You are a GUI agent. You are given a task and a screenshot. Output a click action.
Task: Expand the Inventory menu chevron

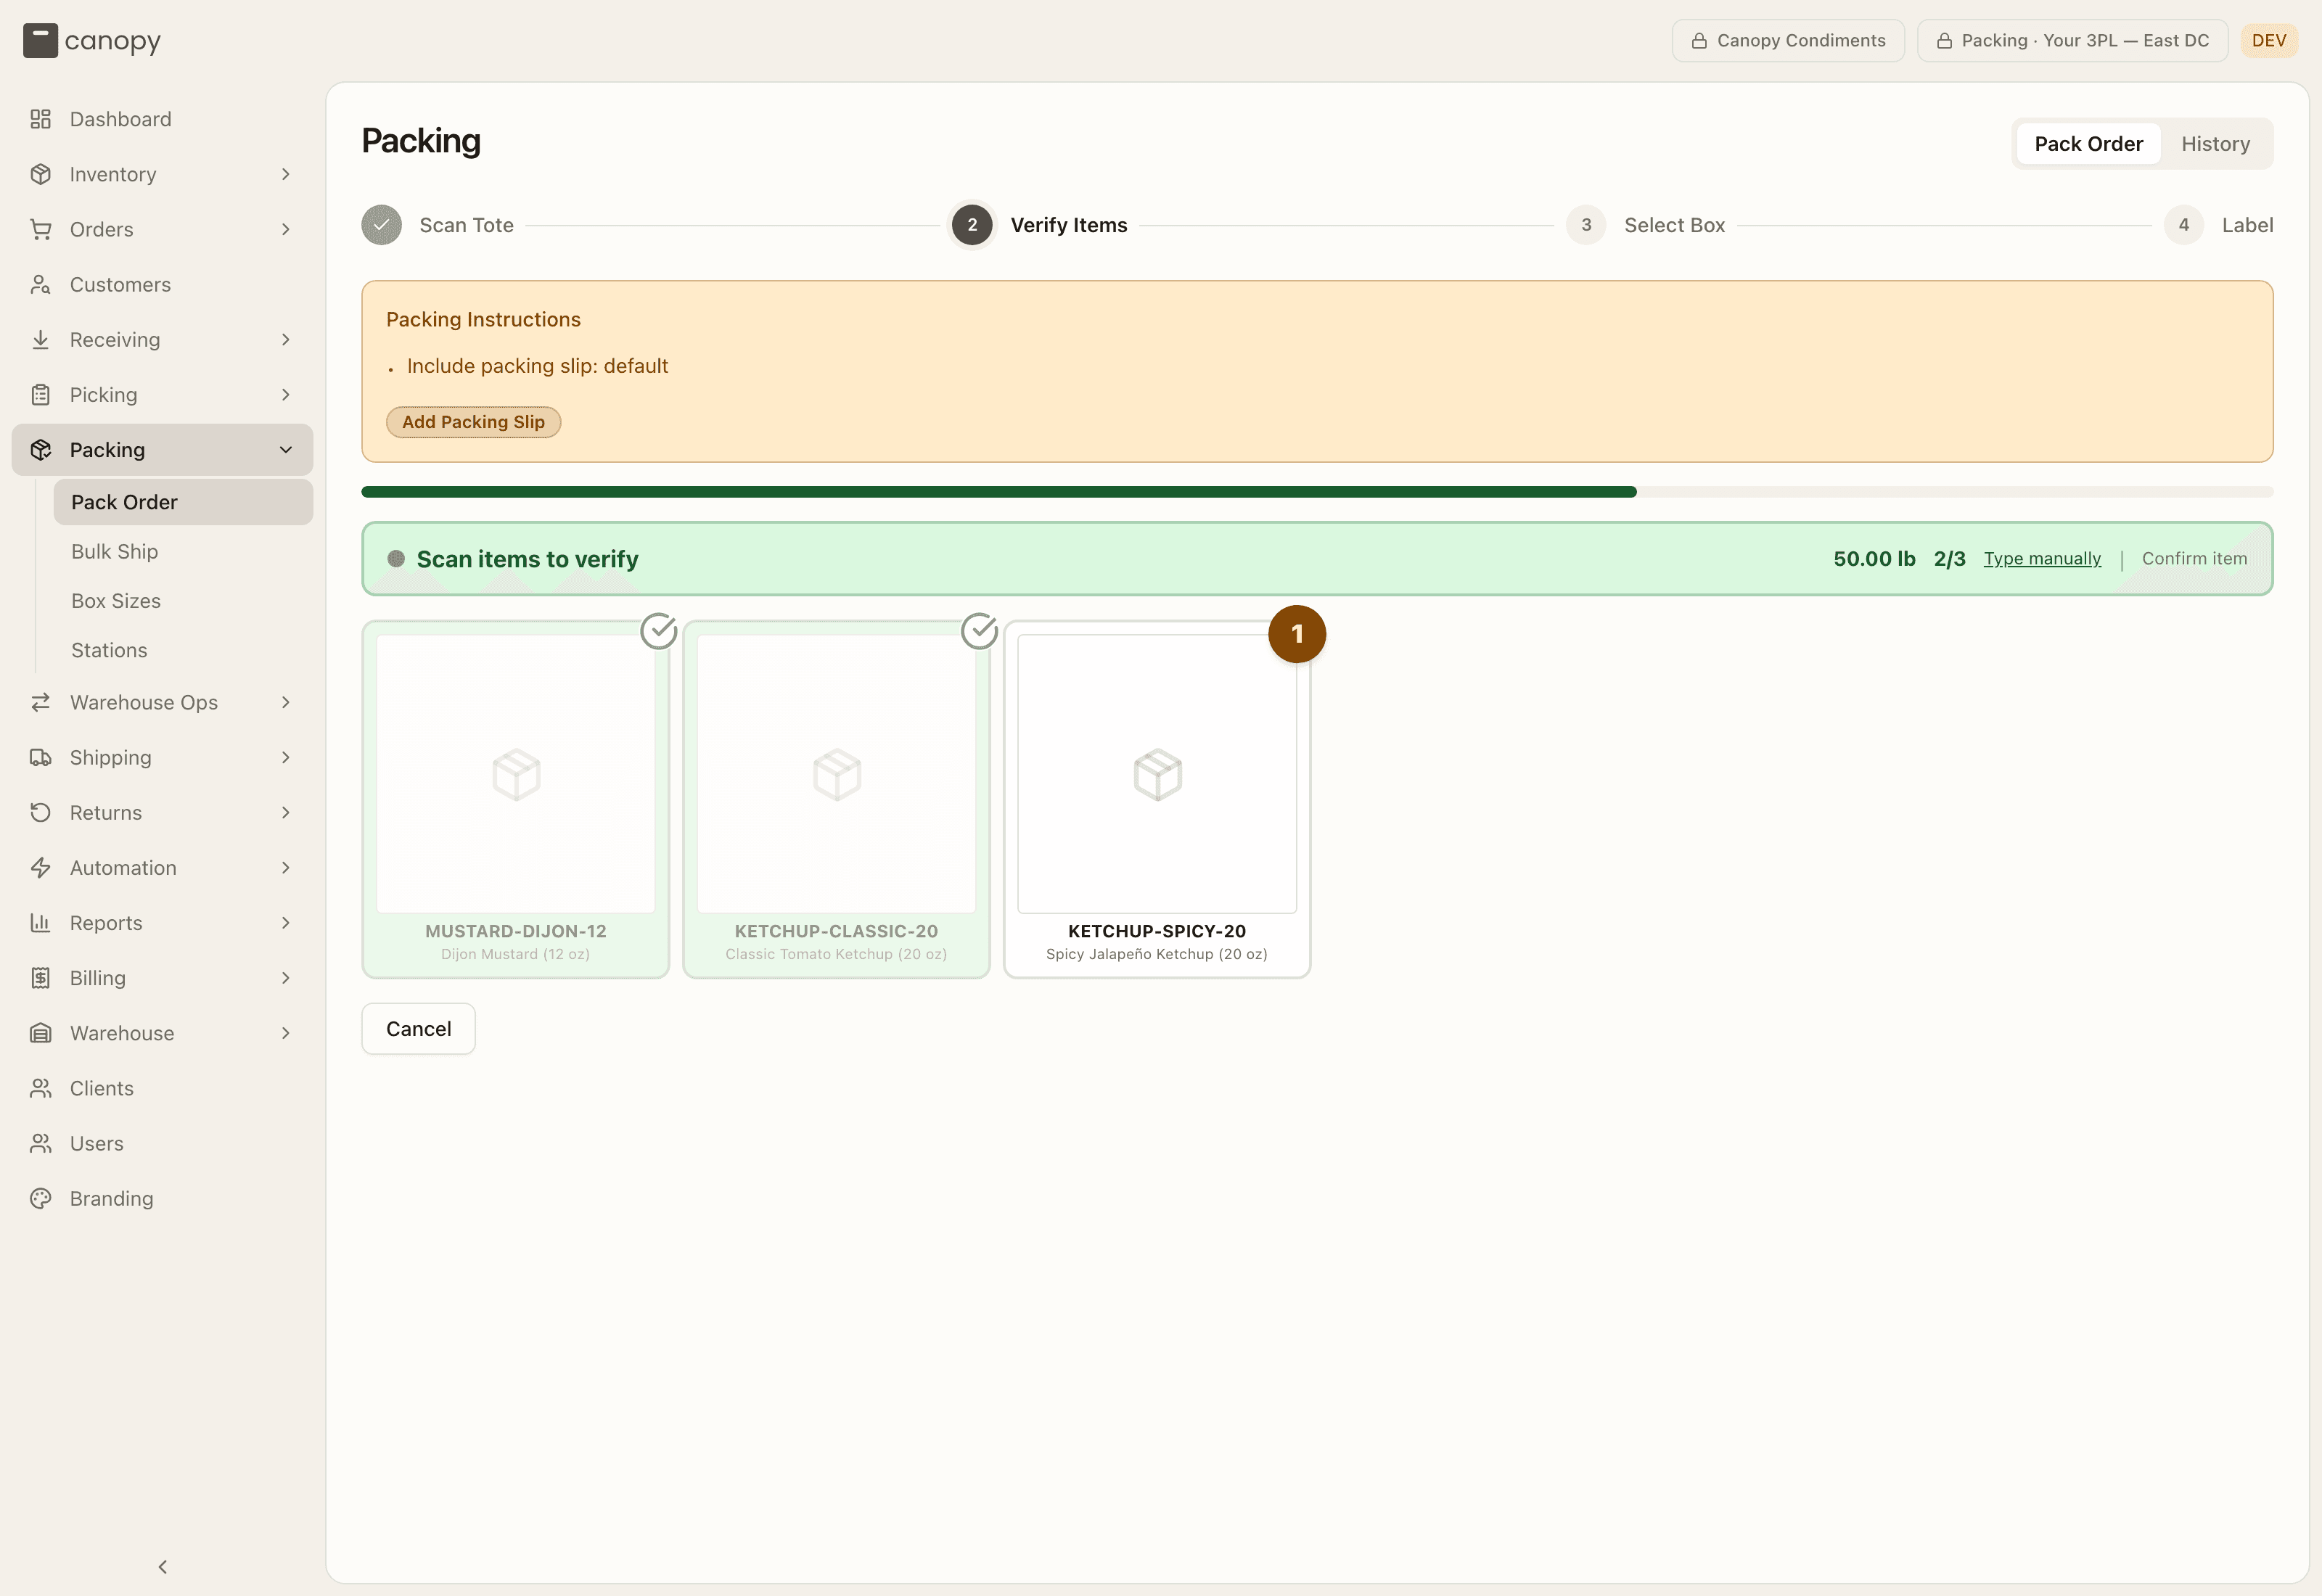point(286,174)
